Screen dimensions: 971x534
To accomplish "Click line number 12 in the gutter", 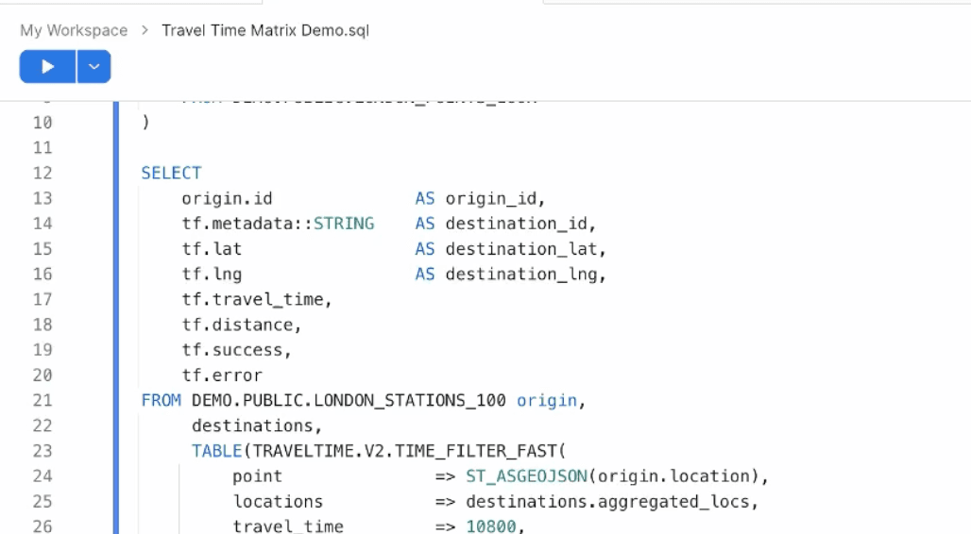I will [43, 174].
